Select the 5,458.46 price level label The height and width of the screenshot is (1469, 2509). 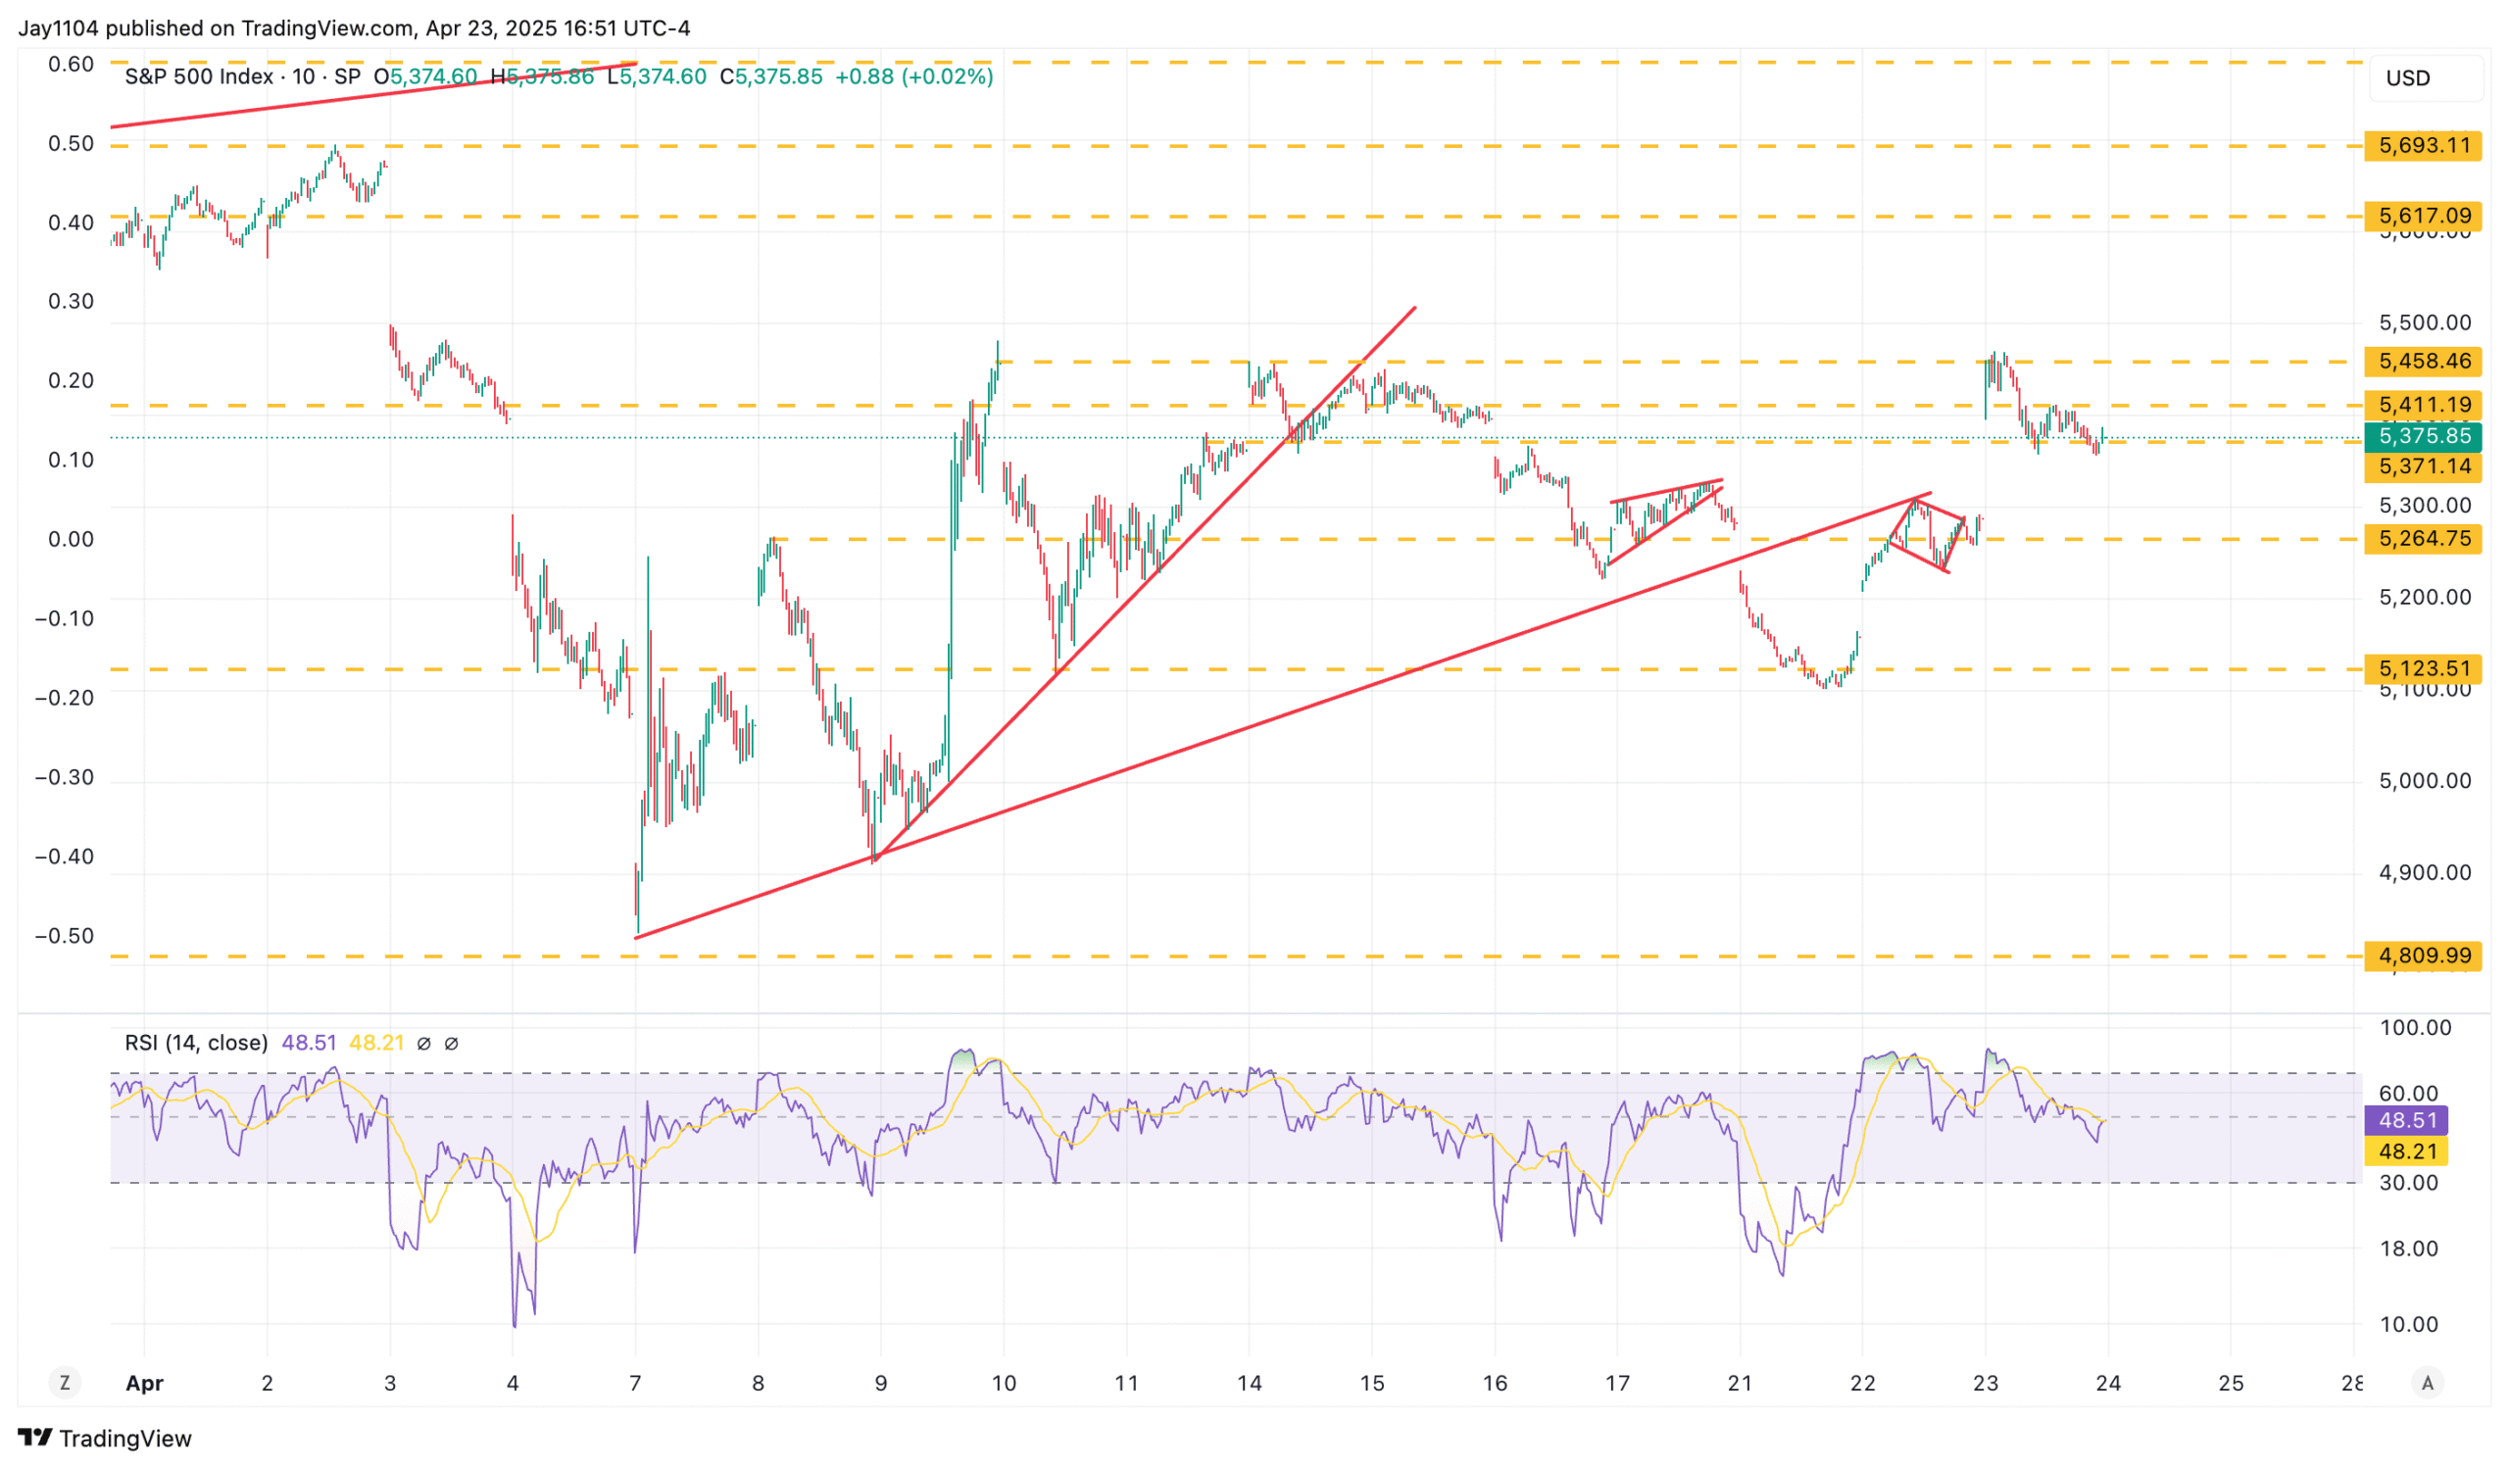click(x=2424, y=362)
